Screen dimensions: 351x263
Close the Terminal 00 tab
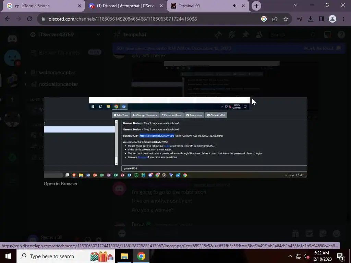243,6
